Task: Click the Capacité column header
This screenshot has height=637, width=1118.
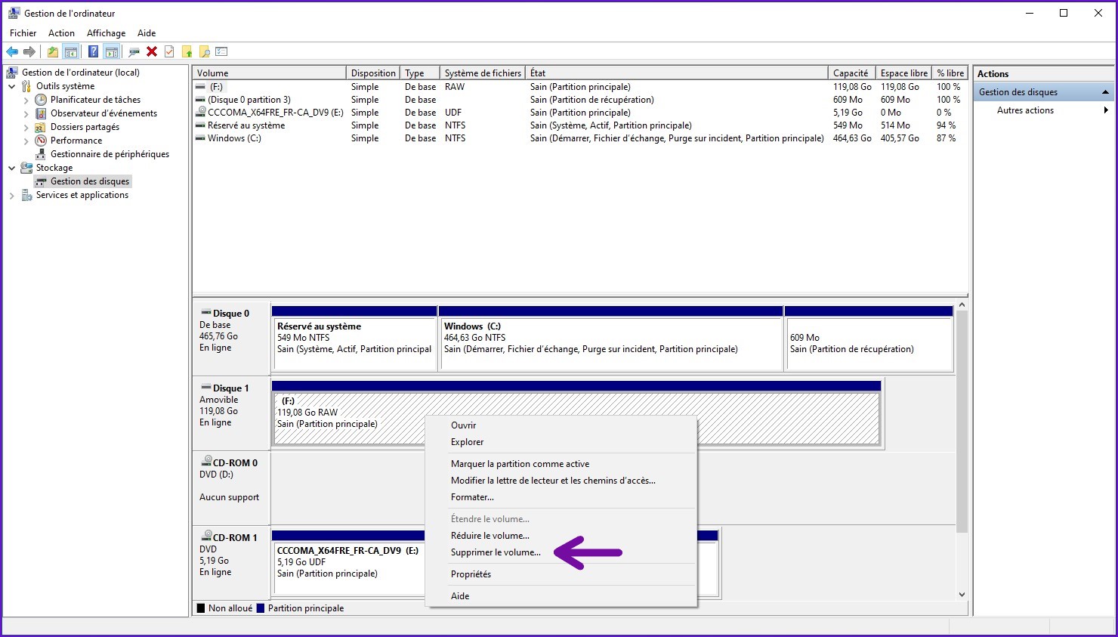Action: (x=851, y=73)
